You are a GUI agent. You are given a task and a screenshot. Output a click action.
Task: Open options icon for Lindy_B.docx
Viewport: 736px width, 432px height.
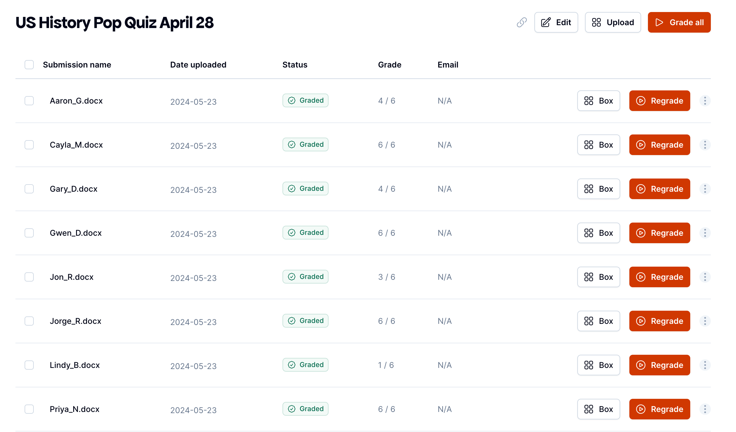tap(705, 365)
